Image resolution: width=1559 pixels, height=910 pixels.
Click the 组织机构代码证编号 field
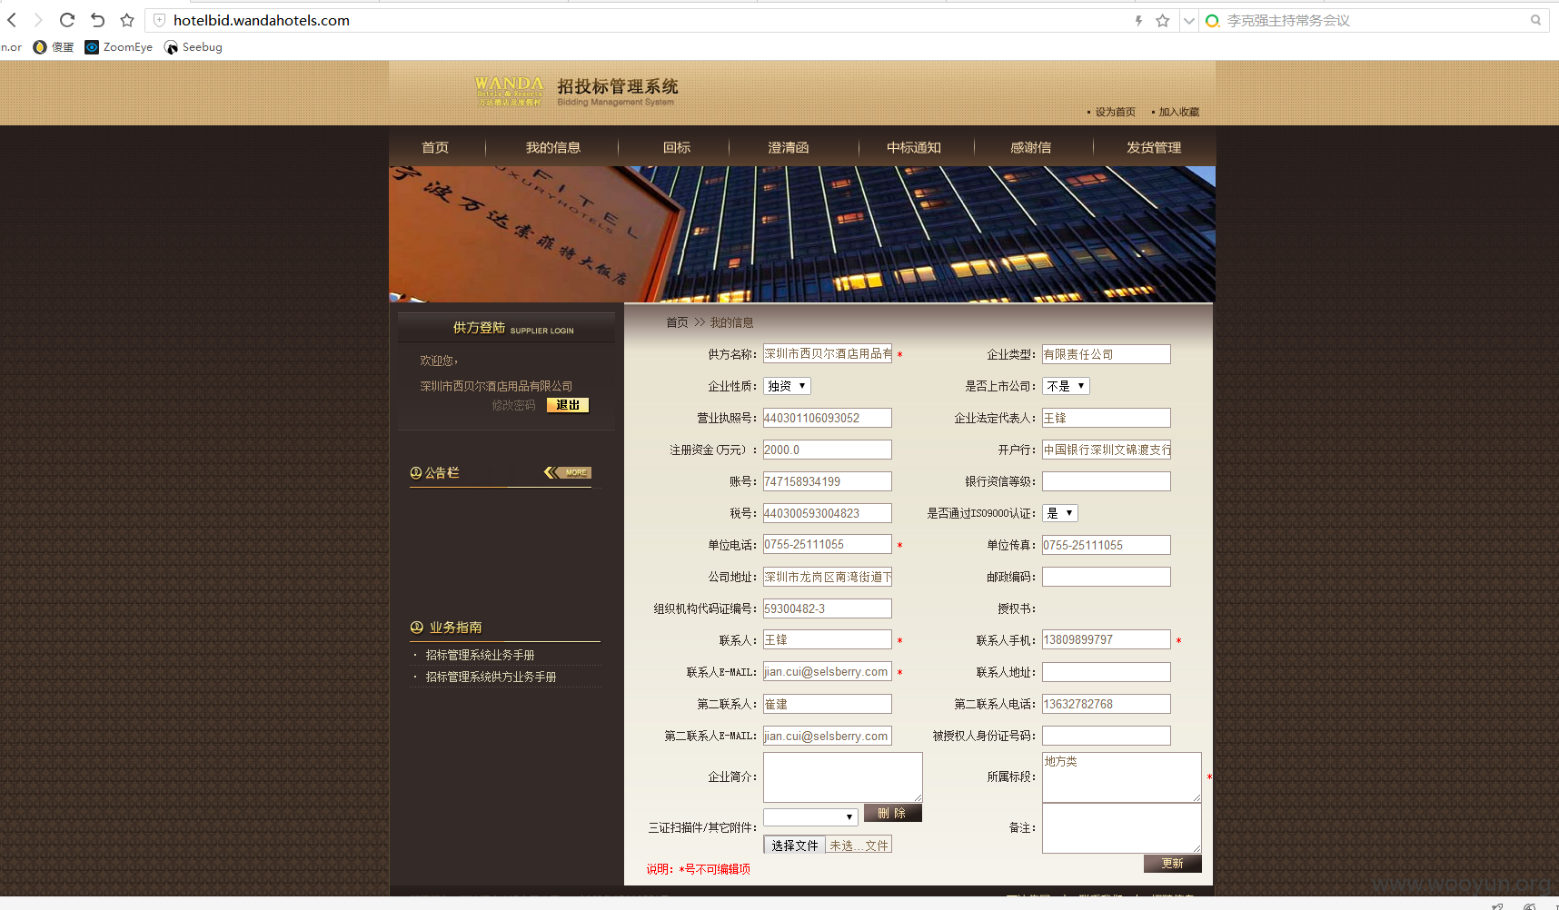[827, 608]
